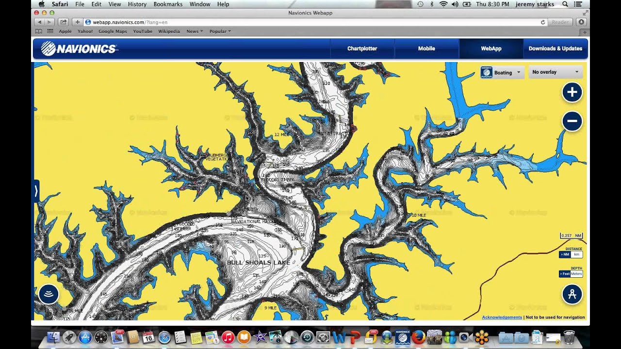Expand the Popular bookmarks folder
This screenshot has width=621, height=349.
click(220, 31)
